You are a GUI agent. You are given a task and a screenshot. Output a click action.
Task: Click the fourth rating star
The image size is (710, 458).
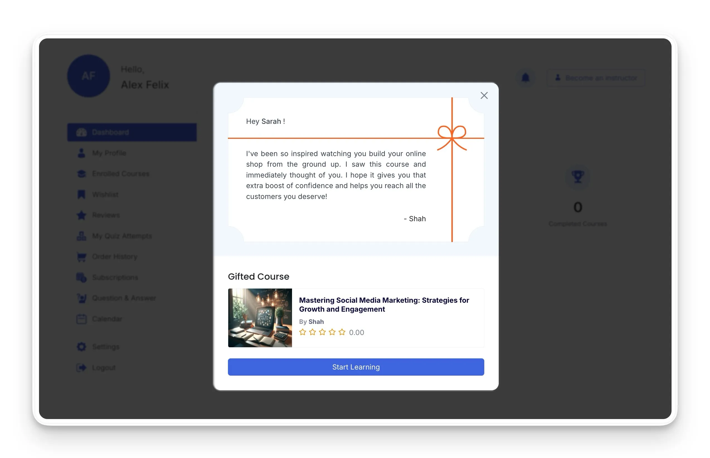[332, 332]
